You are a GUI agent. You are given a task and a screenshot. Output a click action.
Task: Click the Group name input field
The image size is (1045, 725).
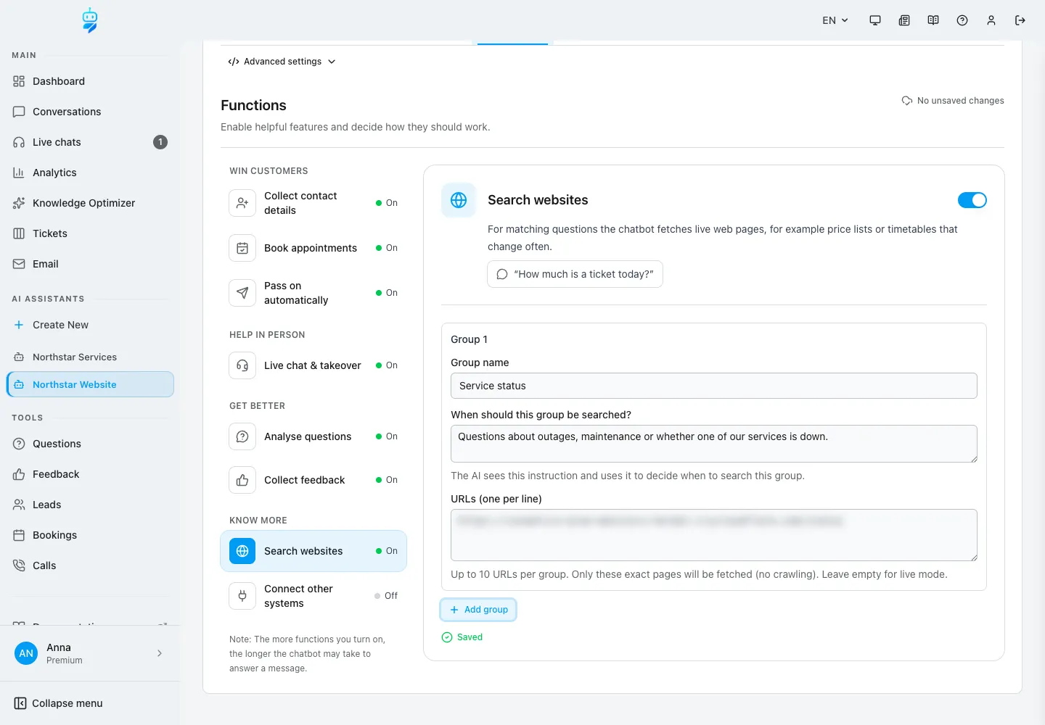tap(714, 386)
